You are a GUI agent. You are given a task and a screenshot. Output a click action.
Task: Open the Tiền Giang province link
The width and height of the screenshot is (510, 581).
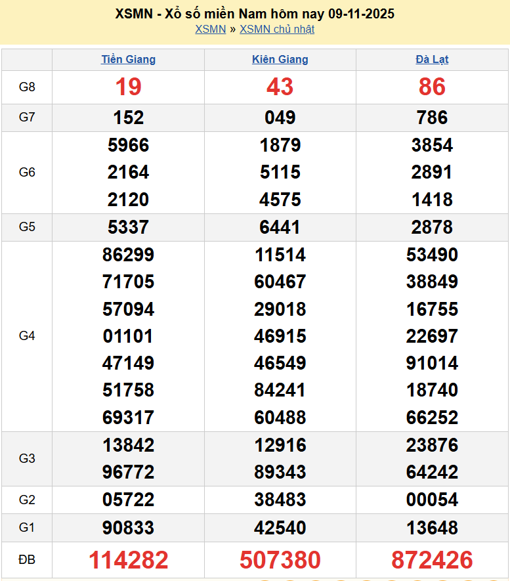point(128,59)
